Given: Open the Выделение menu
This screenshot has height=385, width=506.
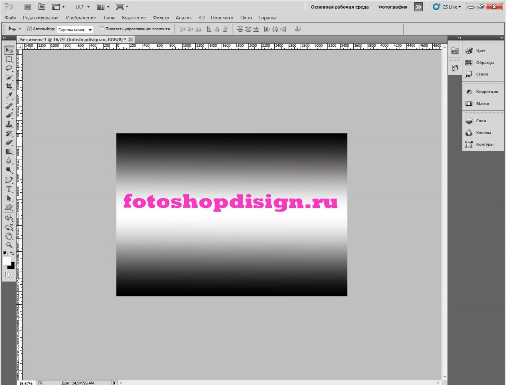Looking at the screenshot, I should coord(133,18).
